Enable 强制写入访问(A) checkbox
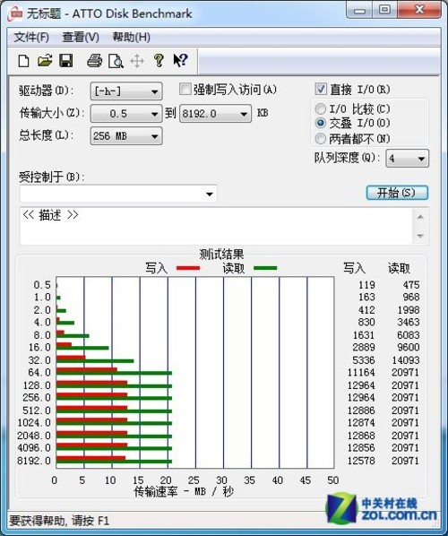The width and height of the screenshot is (448, 536). (185, 90)
